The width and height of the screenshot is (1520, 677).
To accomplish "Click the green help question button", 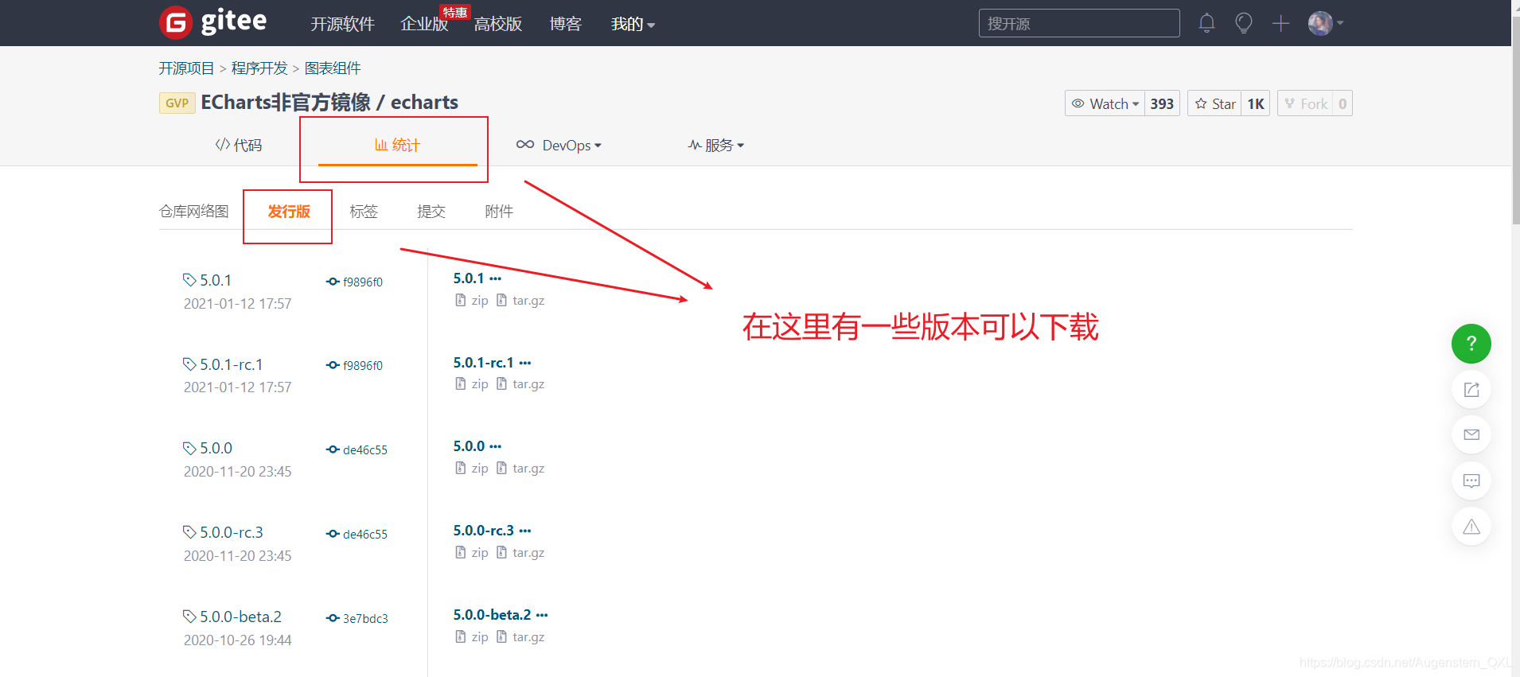I will tap(1471, 344).
